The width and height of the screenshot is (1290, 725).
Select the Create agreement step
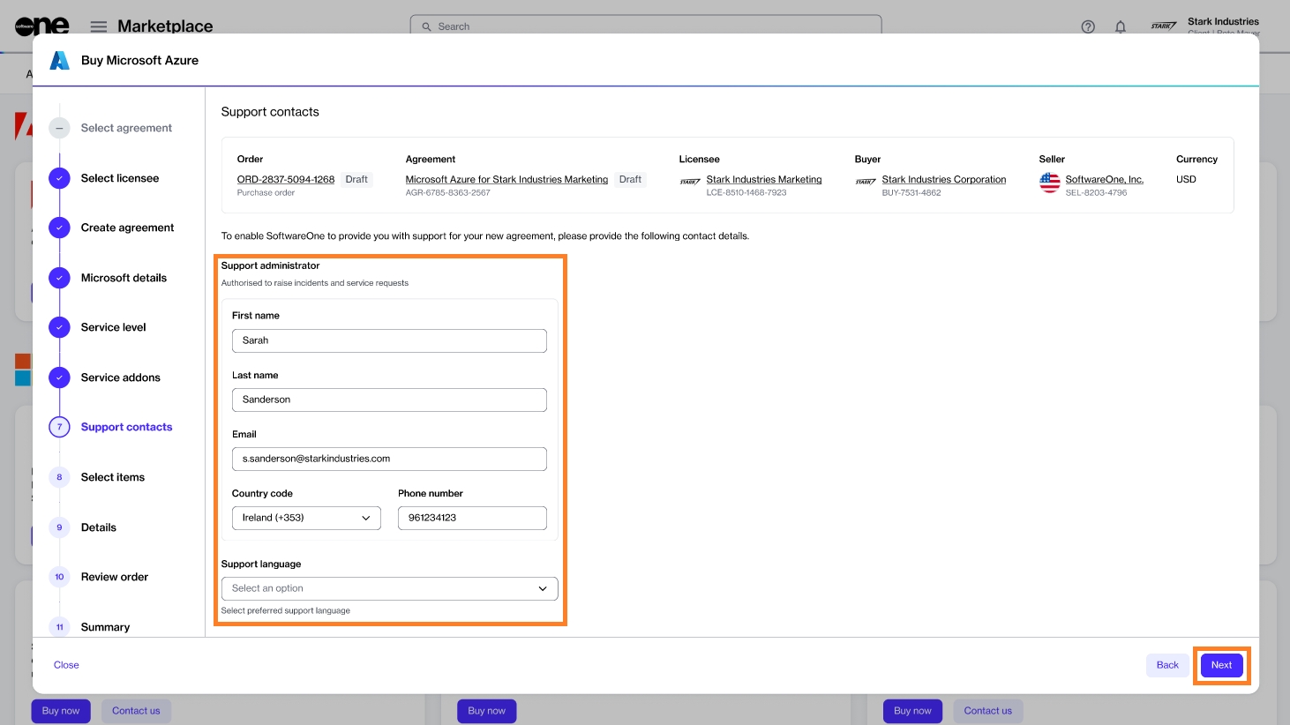tap(127, 228)
